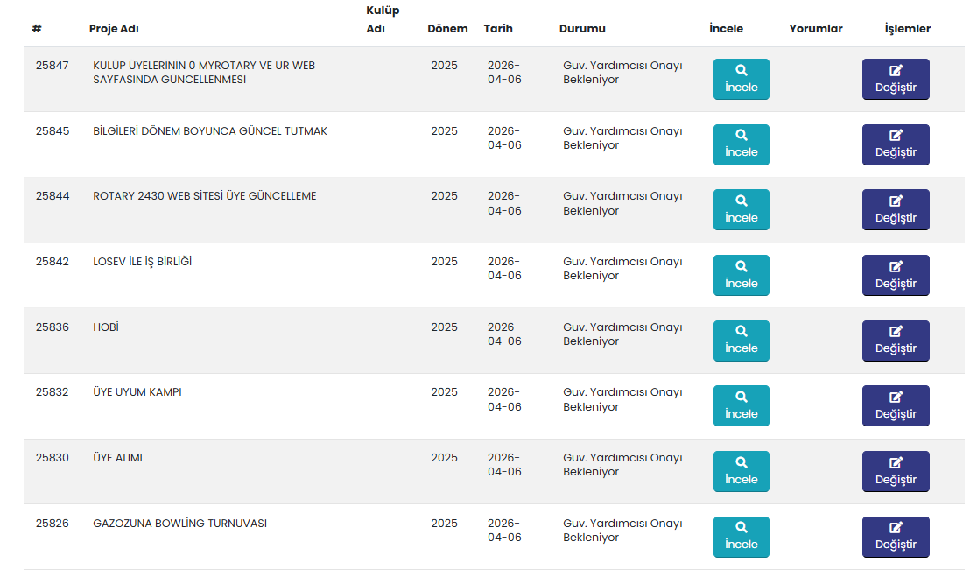Click magnifier icon for ÜYE UYUM KAMPI

(x=741, y=397)
